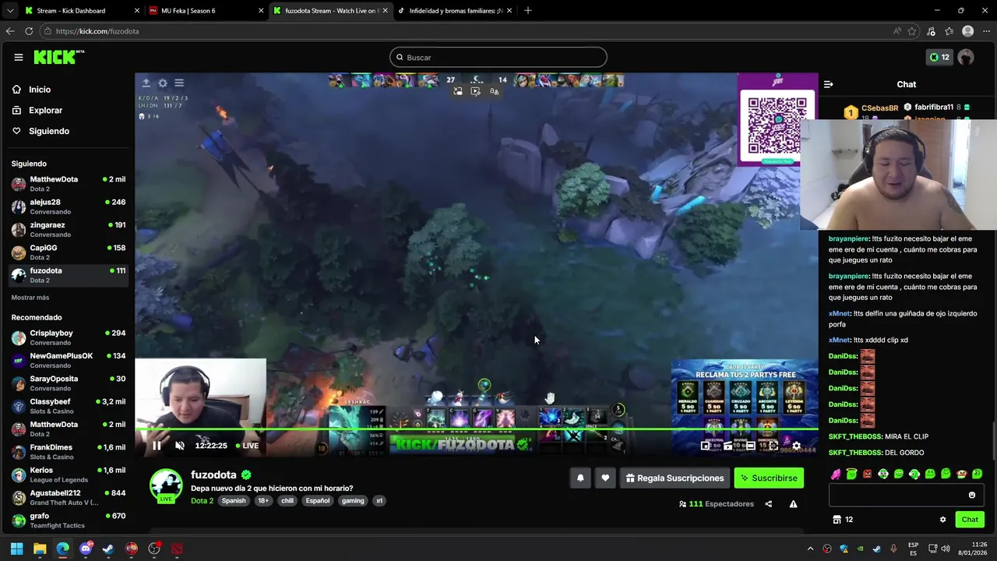Click Dota 2 category link under title
The width and height of the screenshot is (997, 561).
click(x=202, y=501)
